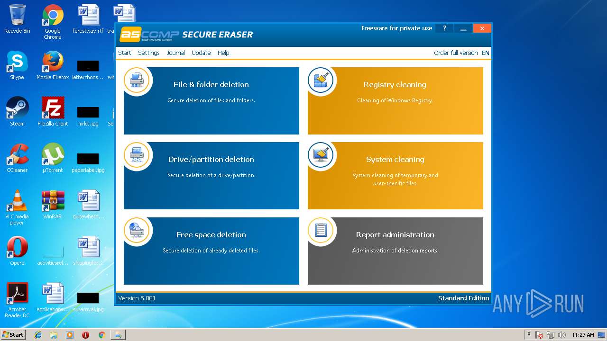Click the free space disc icon
This screenshot has height=341, width=607.
(137, 230)
